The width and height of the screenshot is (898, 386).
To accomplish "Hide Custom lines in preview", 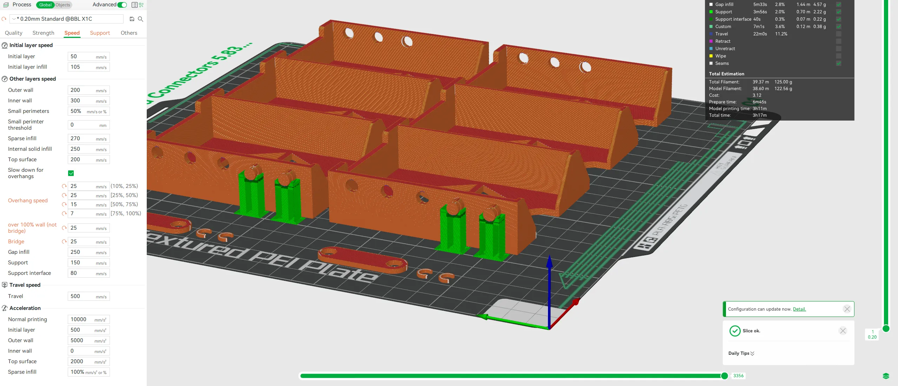I will point(839,27).
